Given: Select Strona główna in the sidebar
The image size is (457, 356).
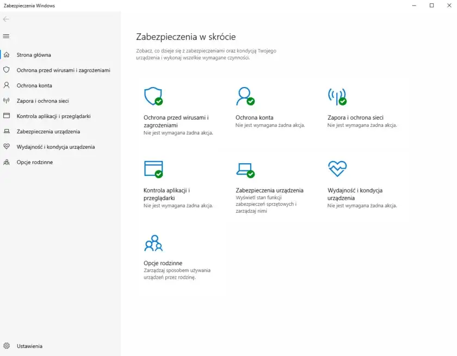Looking at the screenshot, I should 34,54.
